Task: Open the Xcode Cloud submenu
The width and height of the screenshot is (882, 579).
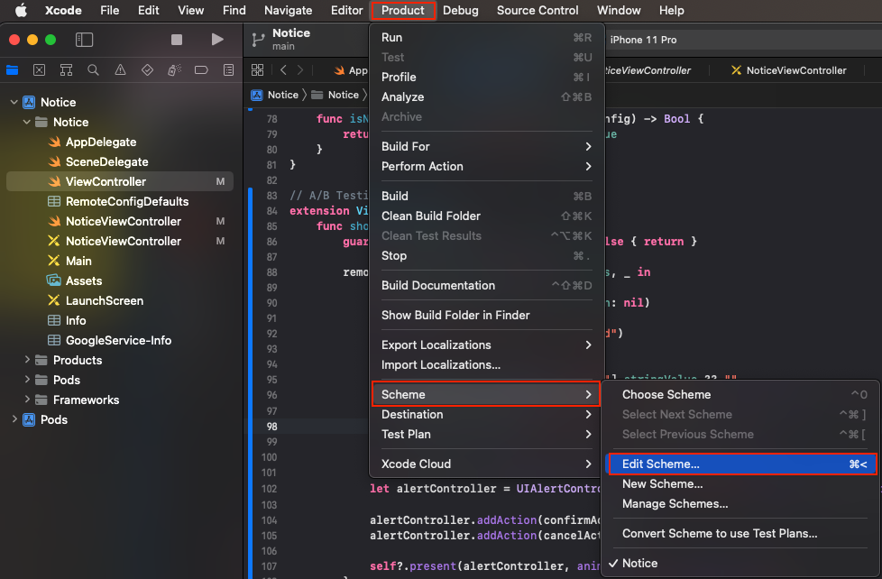Action: pos(487,464)
